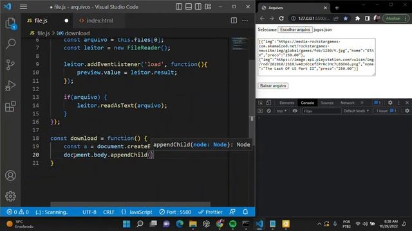Close the Arquivos browser tab
The width and height of the screenshot is (412, 231).
click(325, 8)
